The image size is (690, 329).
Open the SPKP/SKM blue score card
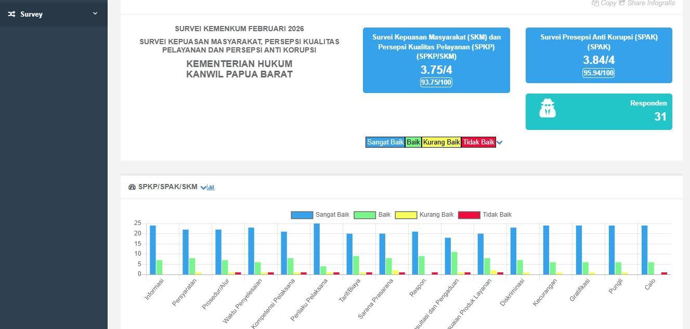pos(436,47)
